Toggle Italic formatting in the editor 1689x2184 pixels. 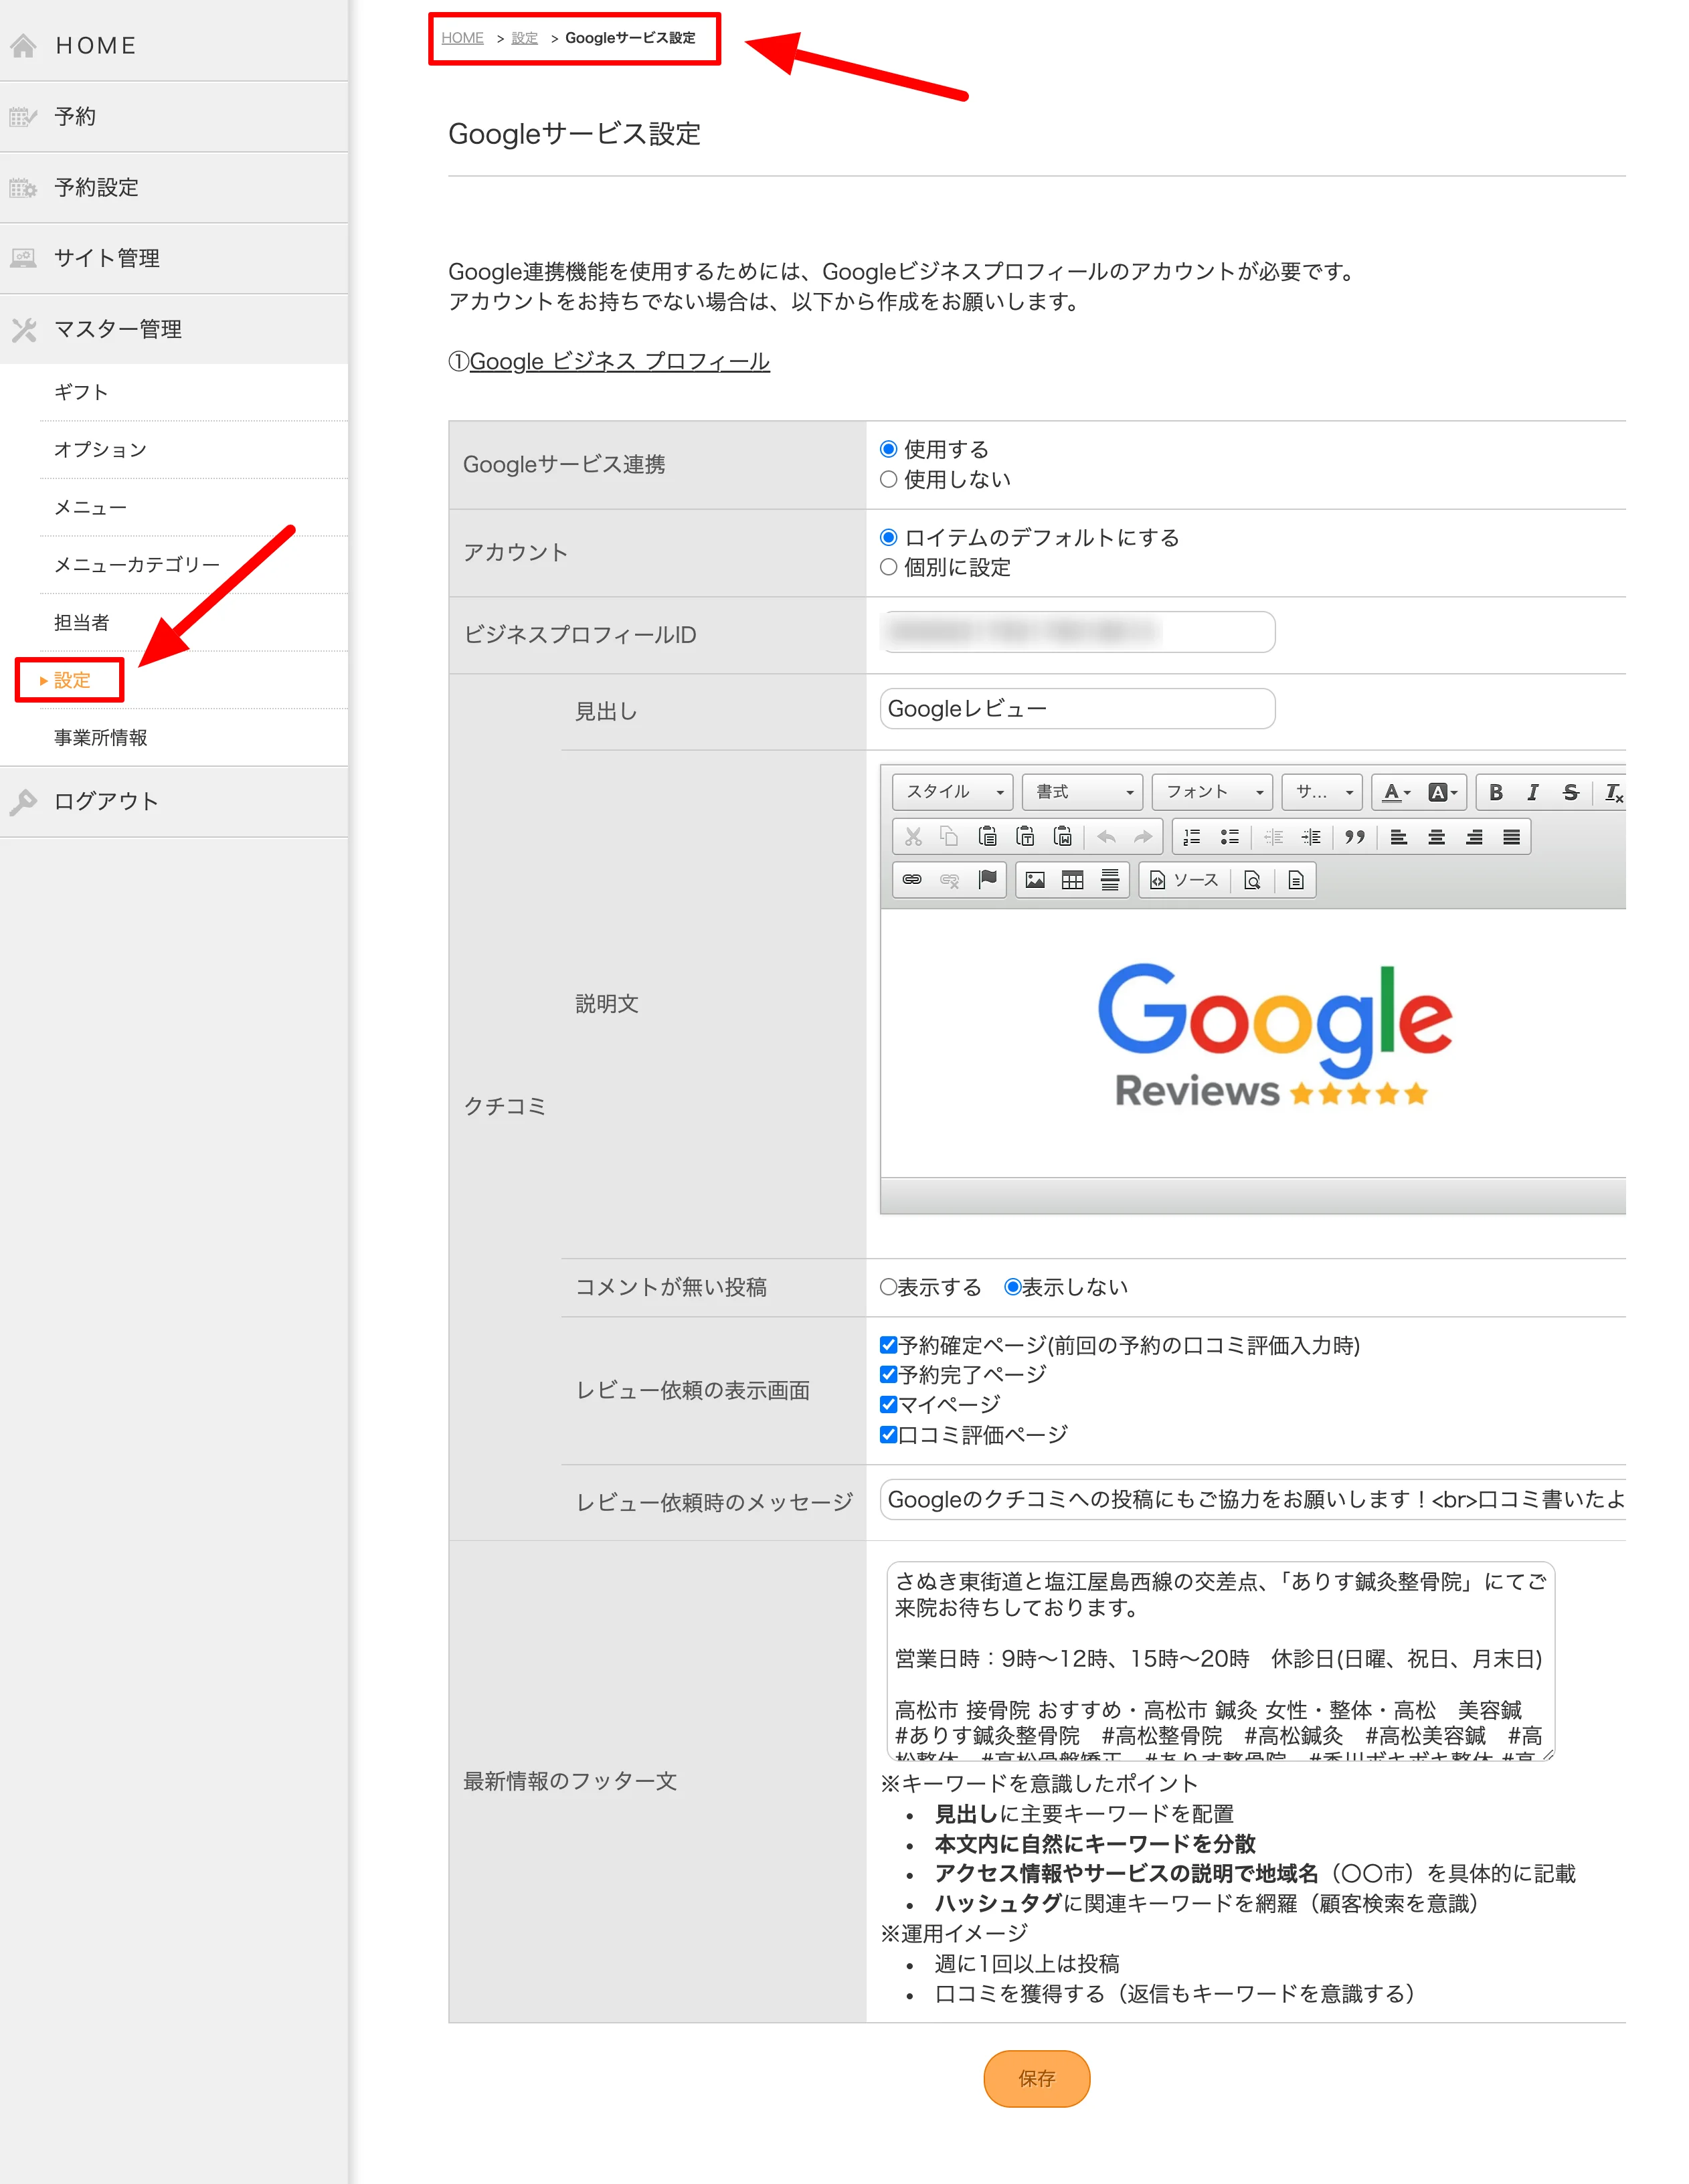1532,792
